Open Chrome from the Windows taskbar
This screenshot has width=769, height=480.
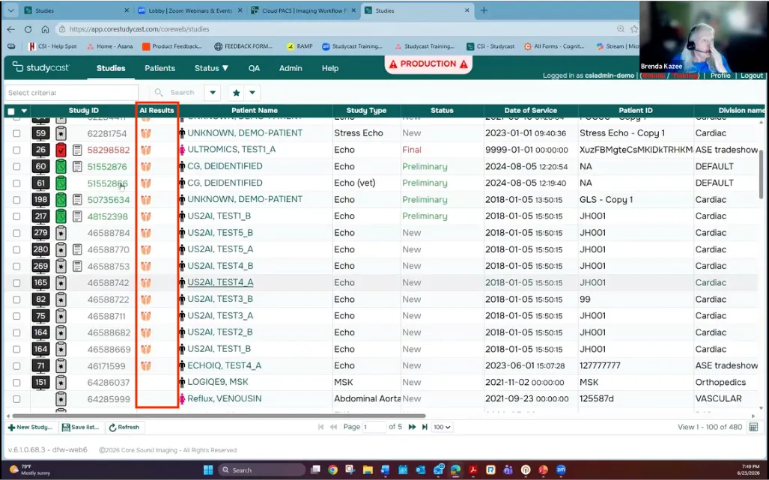(x=333, y=470)
